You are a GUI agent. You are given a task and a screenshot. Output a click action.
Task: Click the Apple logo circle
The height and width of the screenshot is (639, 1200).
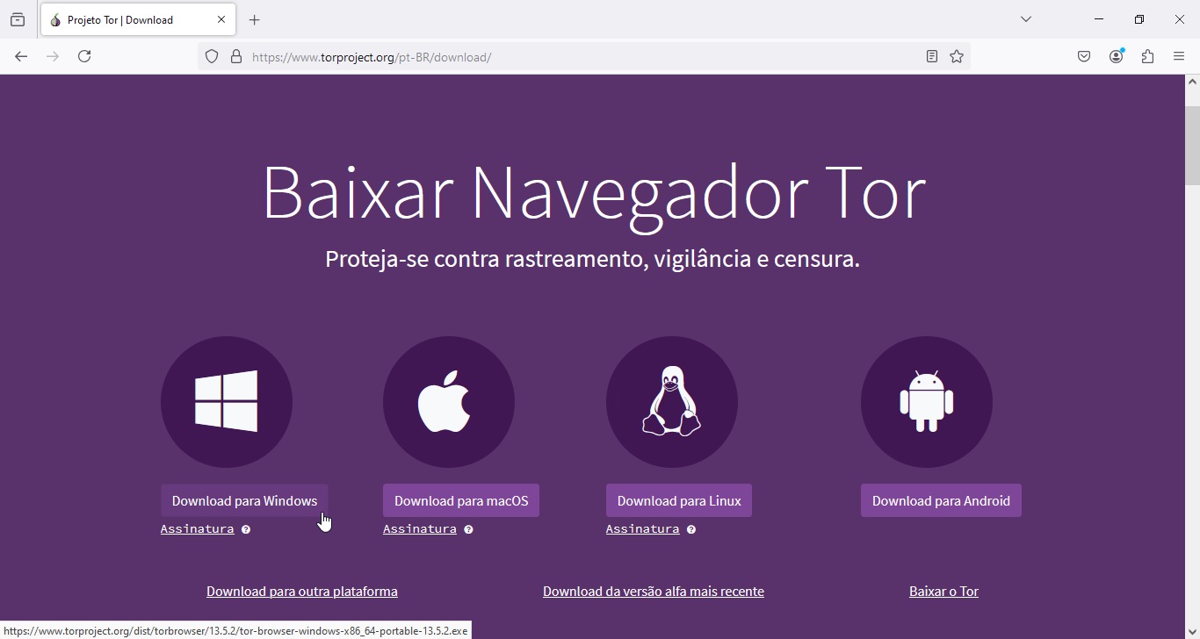pyautogui.click(x=449, y=402)
